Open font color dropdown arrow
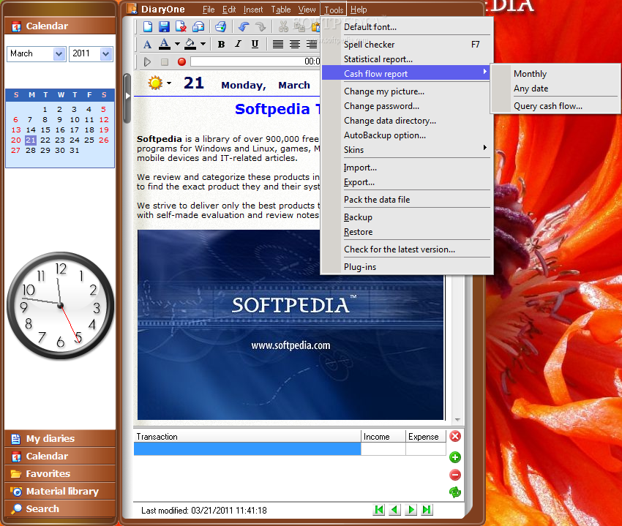Viewport: 622px width, 526px height. click(177, 44)
